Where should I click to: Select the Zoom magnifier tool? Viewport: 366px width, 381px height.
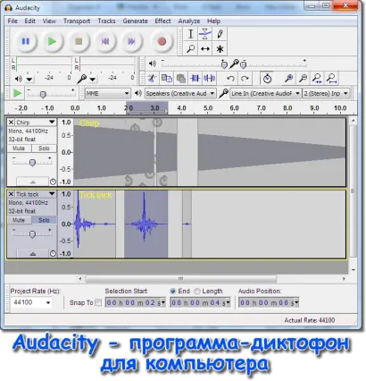190,48
